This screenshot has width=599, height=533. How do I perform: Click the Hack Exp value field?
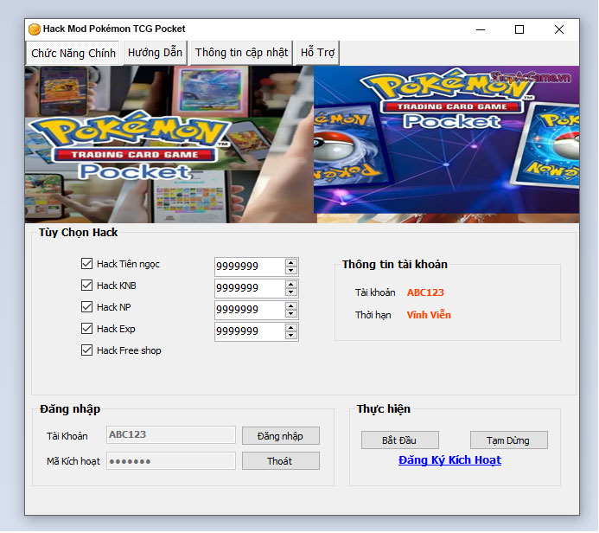250,331
